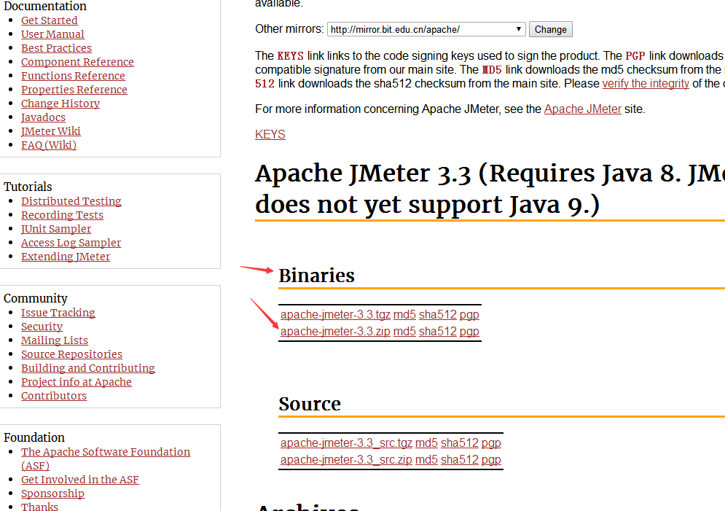Click the Source section heading

coord(310,404)
